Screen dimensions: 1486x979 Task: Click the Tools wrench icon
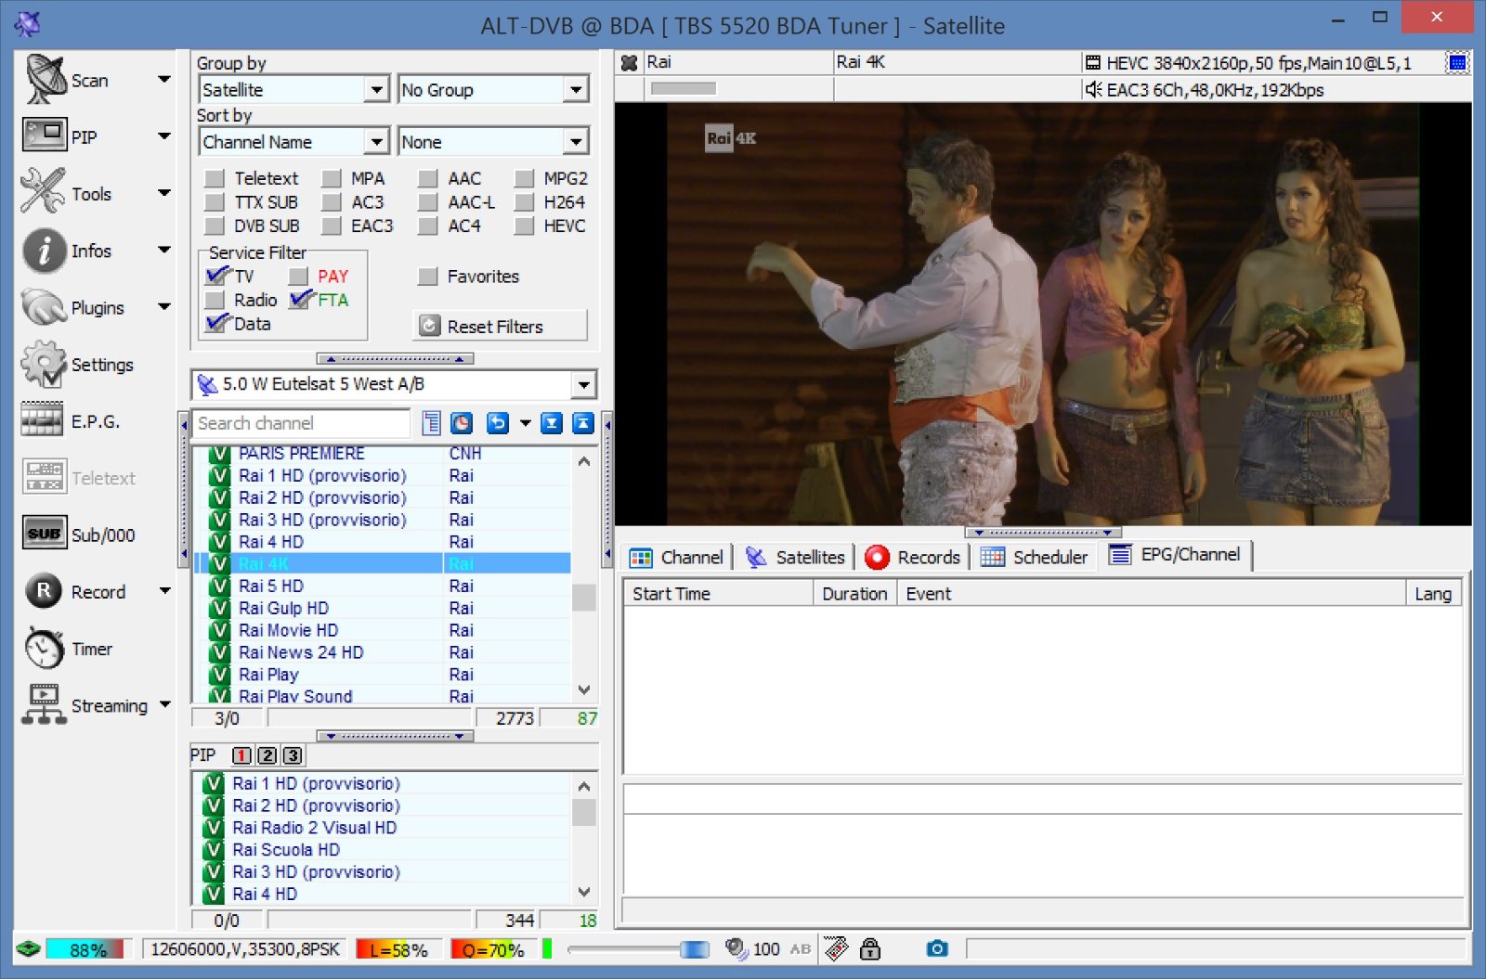[x=43, y=192]
